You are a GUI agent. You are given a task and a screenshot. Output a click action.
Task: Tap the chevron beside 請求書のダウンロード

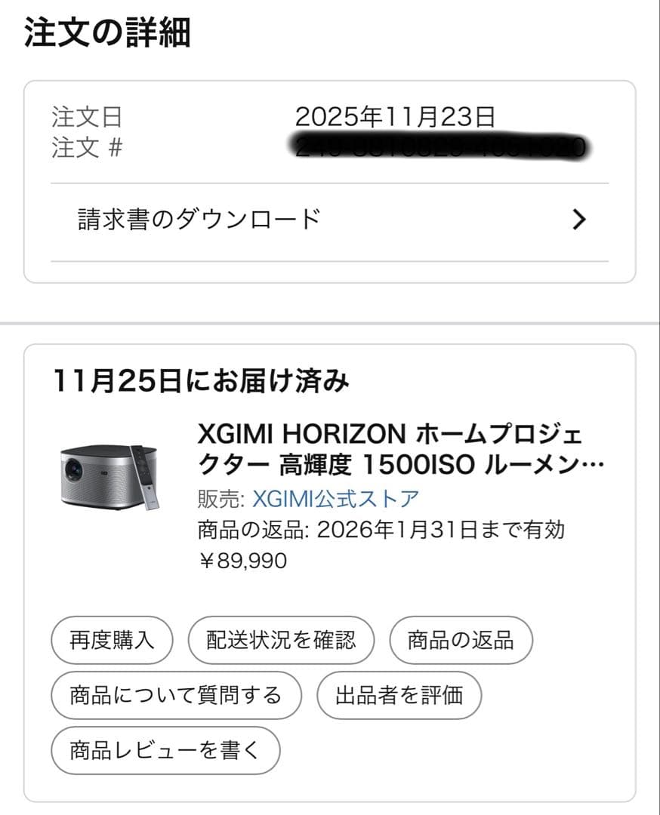pyautogui.click(x=579, y=220)
